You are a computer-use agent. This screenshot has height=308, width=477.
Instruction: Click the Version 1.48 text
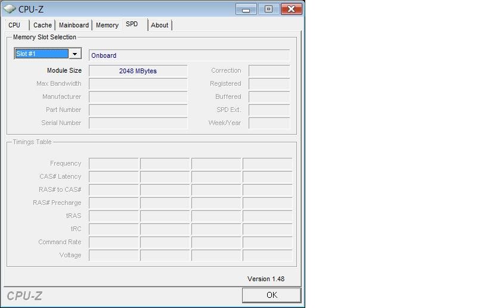coord(266,279)
